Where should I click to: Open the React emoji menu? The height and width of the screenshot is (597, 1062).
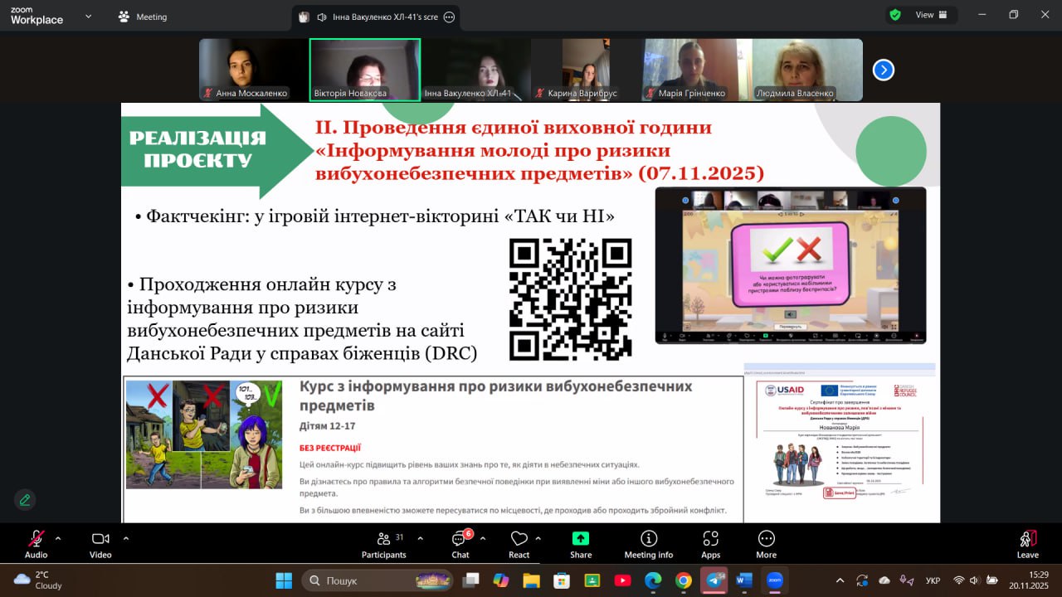(x=519, y=543)
